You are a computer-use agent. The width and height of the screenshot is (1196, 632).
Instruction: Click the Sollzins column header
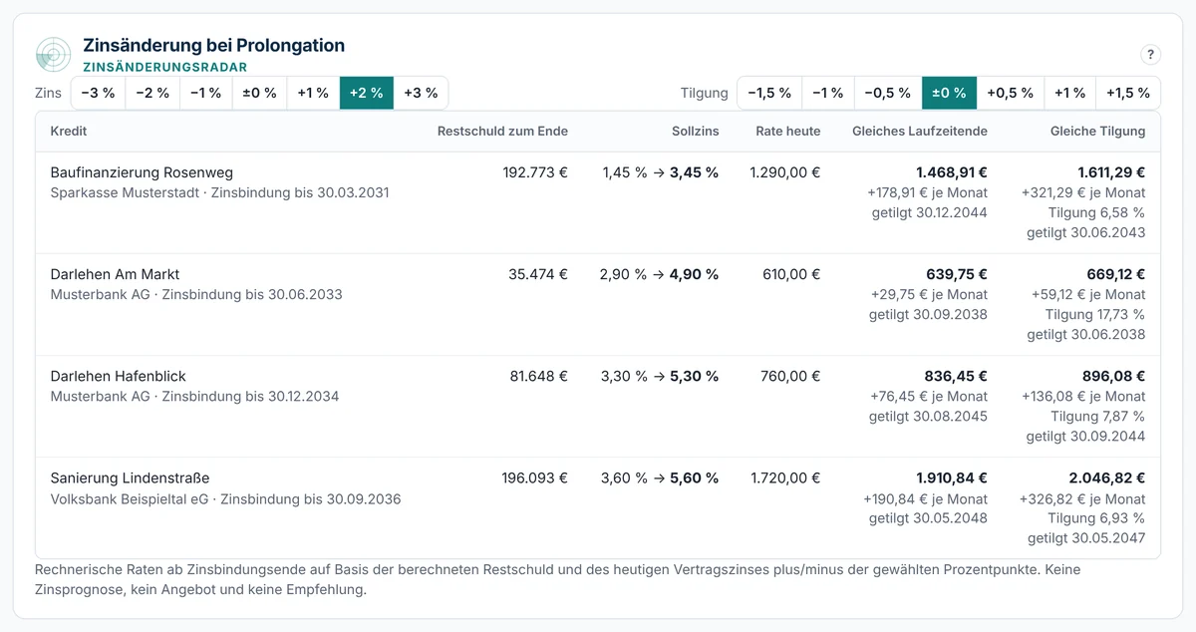pyautogui.click(x=696, y=131)
